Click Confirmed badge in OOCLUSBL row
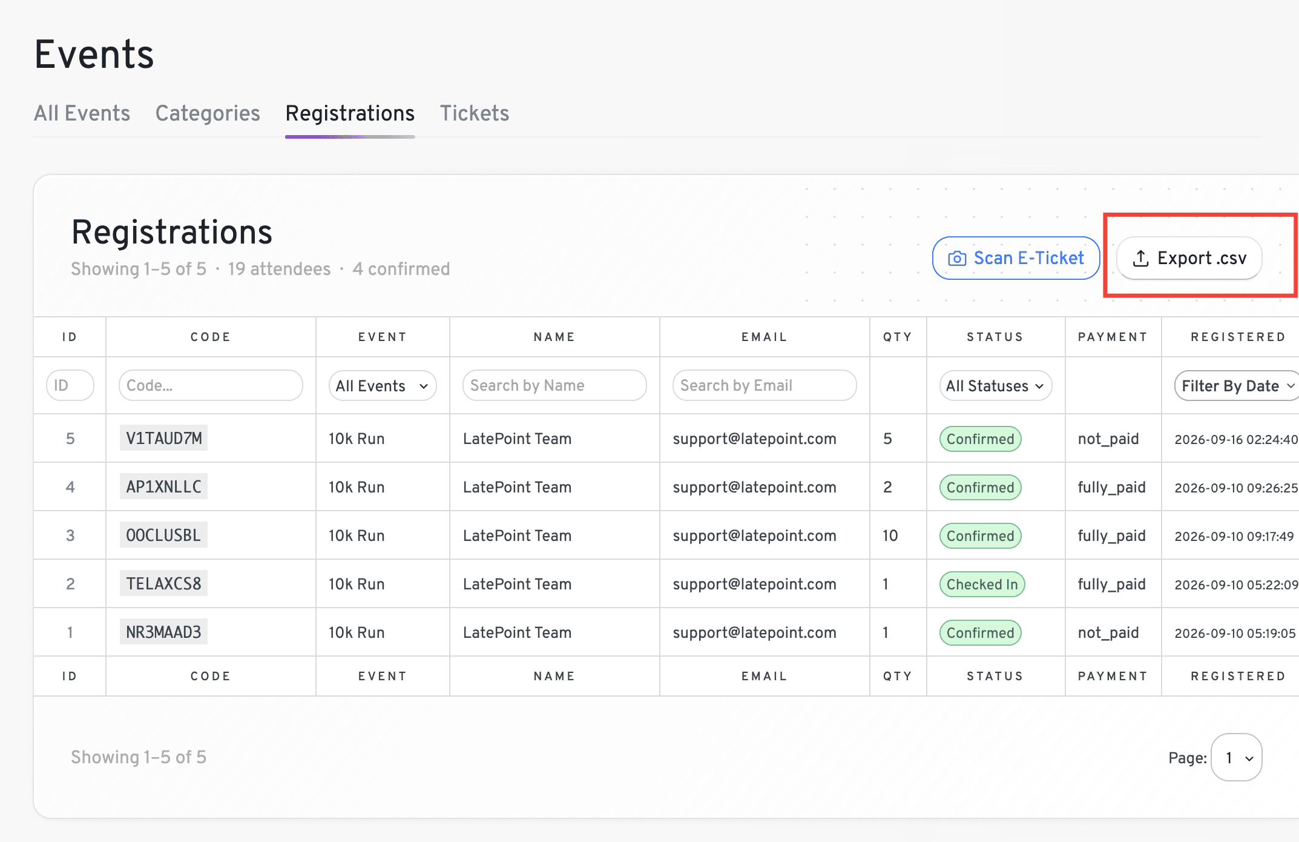Viewport: 1299px width, 842px height. (x=980, y=535)
